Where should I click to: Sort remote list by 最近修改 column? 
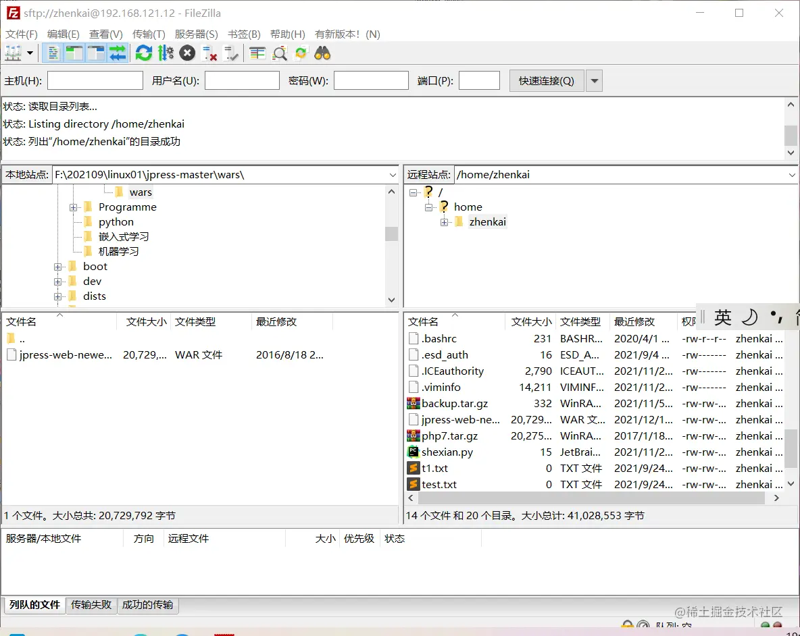pos(644,321)
